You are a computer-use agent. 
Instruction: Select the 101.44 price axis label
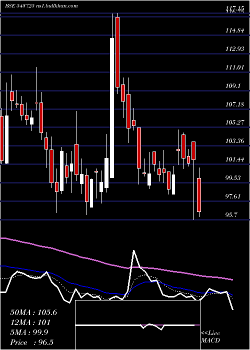pos(234,159)
